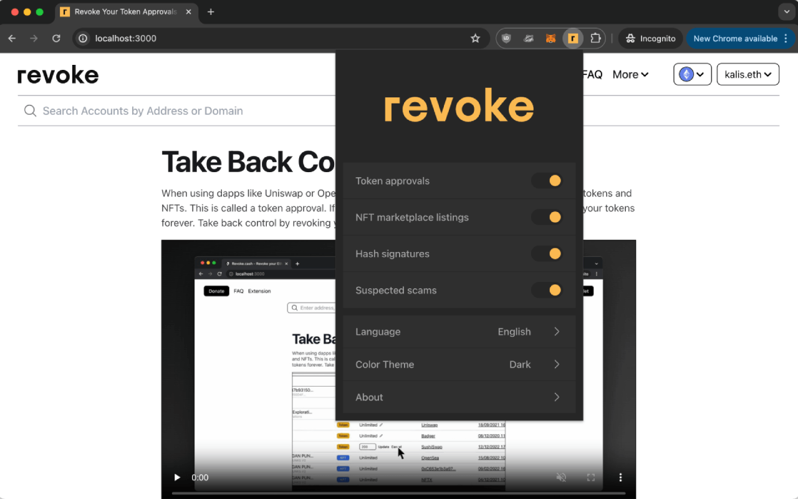
Task: Open the uBlock Origin extension
Action: pyautogui.click(x=506, y=38)
